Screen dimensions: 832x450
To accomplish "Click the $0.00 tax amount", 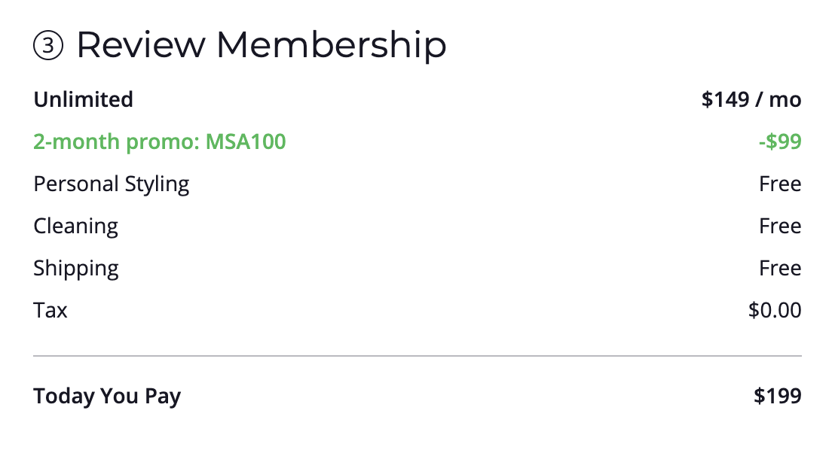I will [775, 310].
